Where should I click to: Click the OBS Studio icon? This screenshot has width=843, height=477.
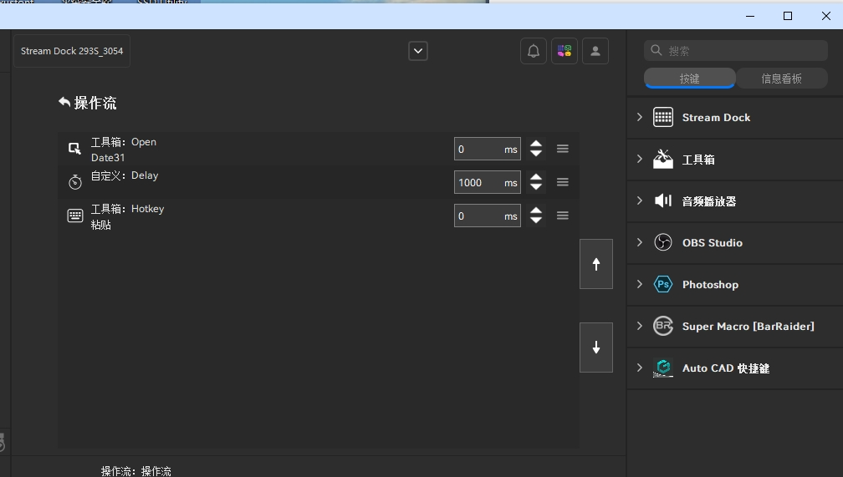coord(663,243)
